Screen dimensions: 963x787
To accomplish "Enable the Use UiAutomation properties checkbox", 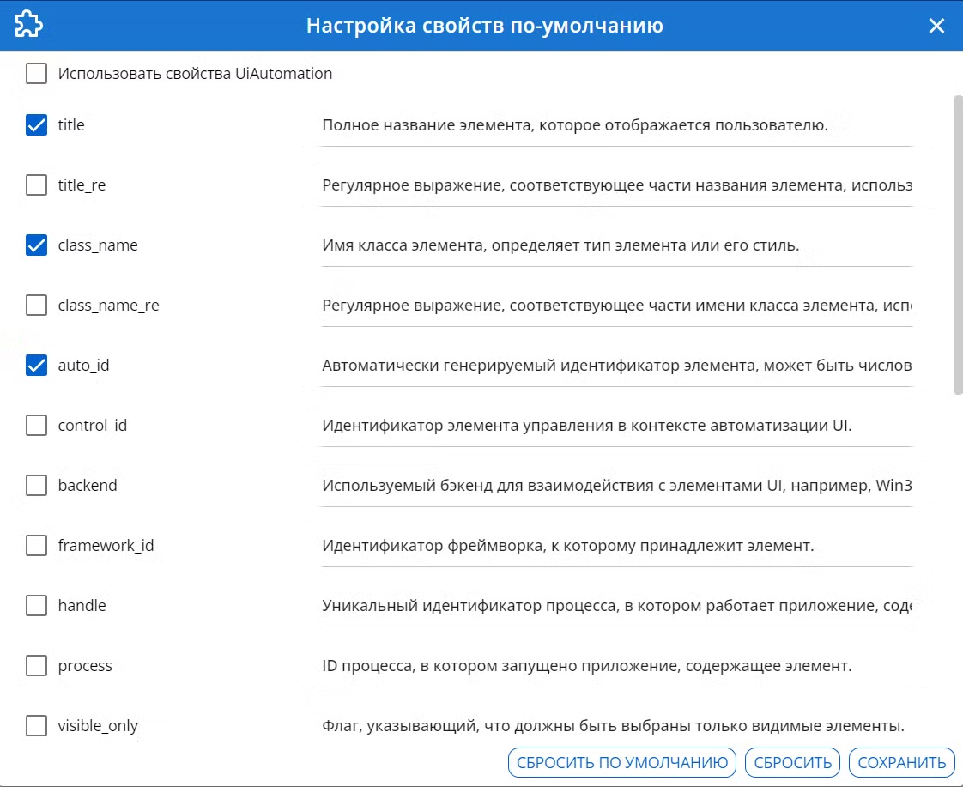I will 36,73.
